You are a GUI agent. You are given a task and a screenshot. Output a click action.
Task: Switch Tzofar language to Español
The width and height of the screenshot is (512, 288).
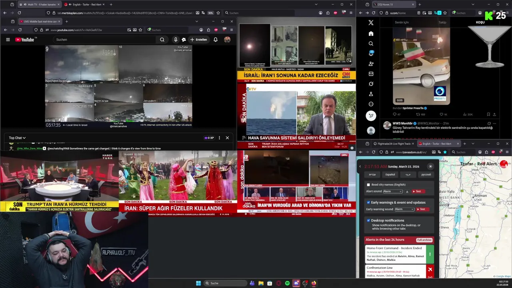click(x=390, y=174)
